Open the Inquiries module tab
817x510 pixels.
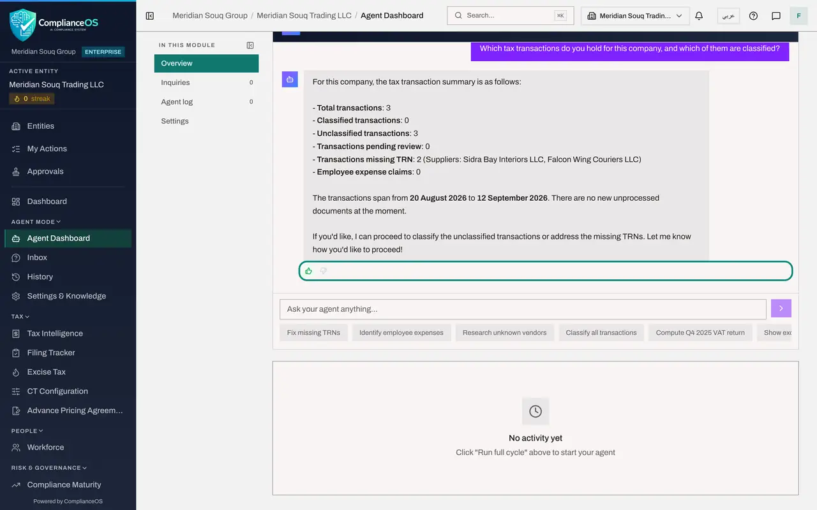(x=206, y=82)
